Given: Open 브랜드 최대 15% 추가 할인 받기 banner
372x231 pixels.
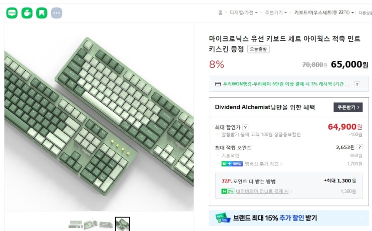Looking at the screenshot, I should (x=289, y=218).
